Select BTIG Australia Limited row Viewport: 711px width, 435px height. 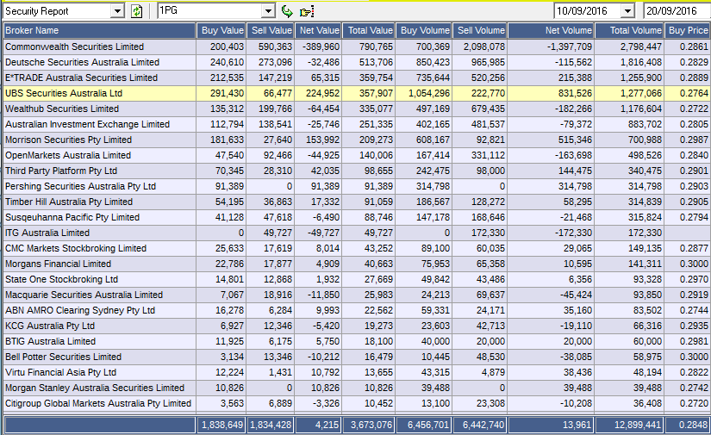355,341
